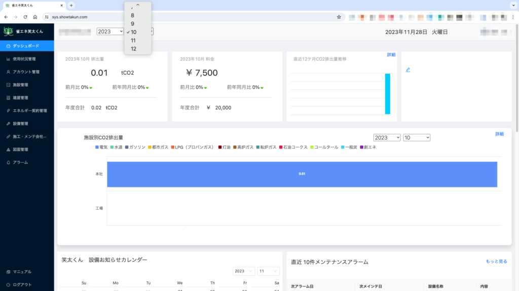Choose month 8 from the dropdown list
Image resolution: width=519 pixels, height=291 pixels.
click(133, 15)
